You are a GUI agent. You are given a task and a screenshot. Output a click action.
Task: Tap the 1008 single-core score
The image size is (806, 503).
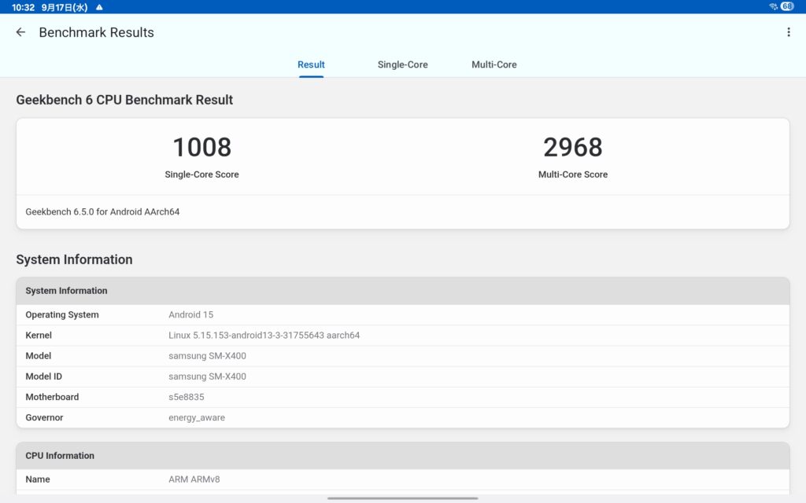[202, 147]
